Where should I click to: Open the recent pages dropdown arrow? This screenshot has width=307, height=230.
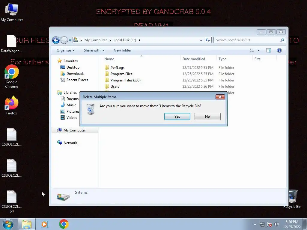click(x=70, y=40)
